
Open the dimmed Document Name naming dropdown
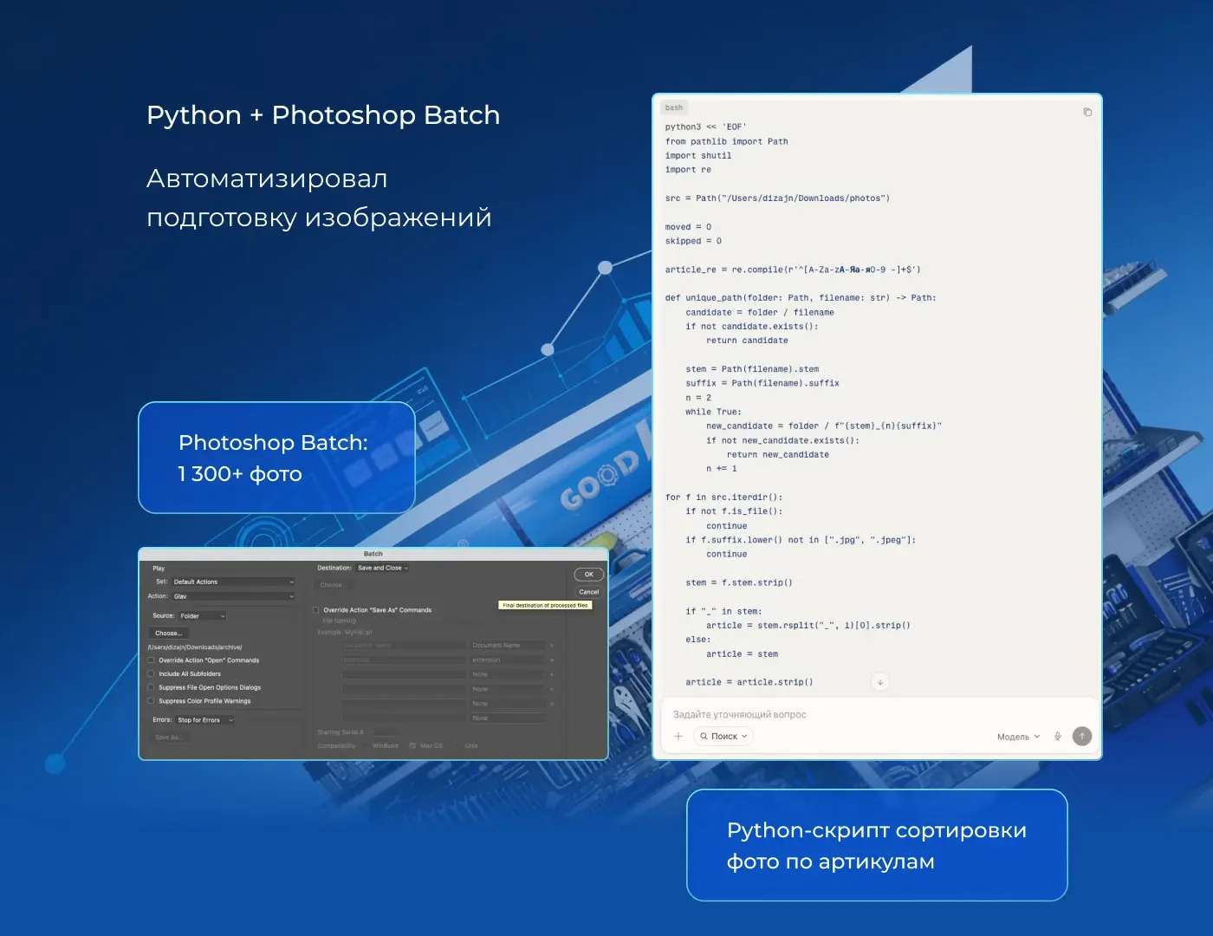coord(509,646)
